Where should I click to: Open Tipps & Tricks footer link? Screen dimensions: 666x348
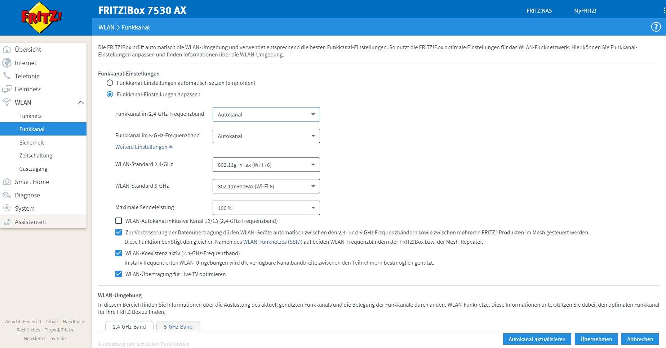(59, 330)
